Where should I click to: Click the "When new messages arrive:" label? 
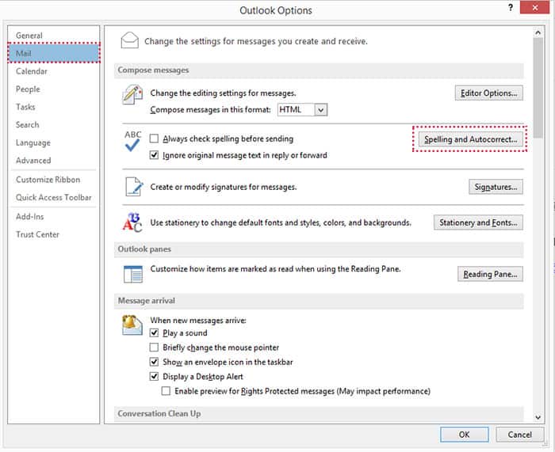point(198,320)
